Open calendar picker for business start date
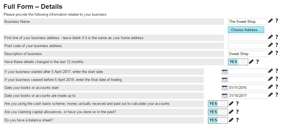 point(224,72)
